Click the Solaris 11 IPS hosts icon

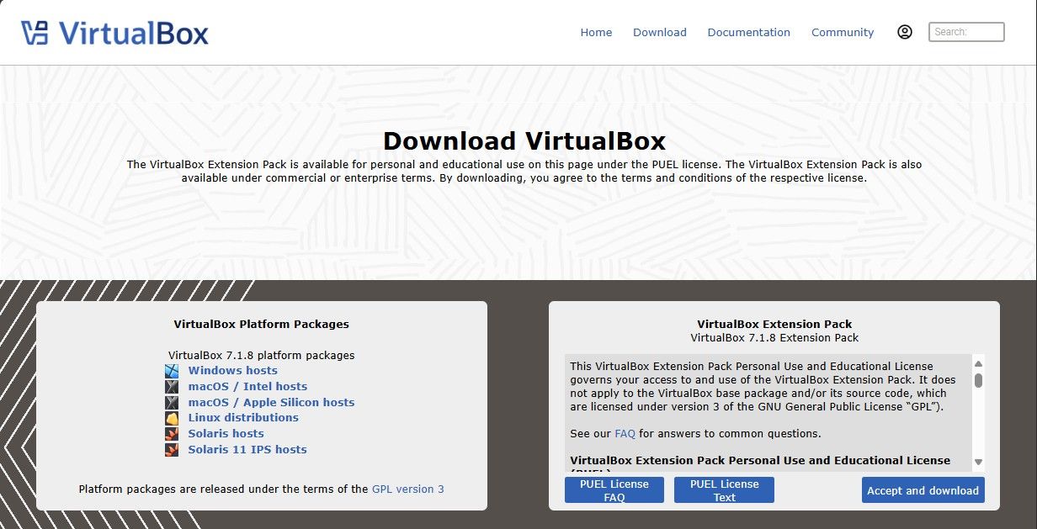172,450
